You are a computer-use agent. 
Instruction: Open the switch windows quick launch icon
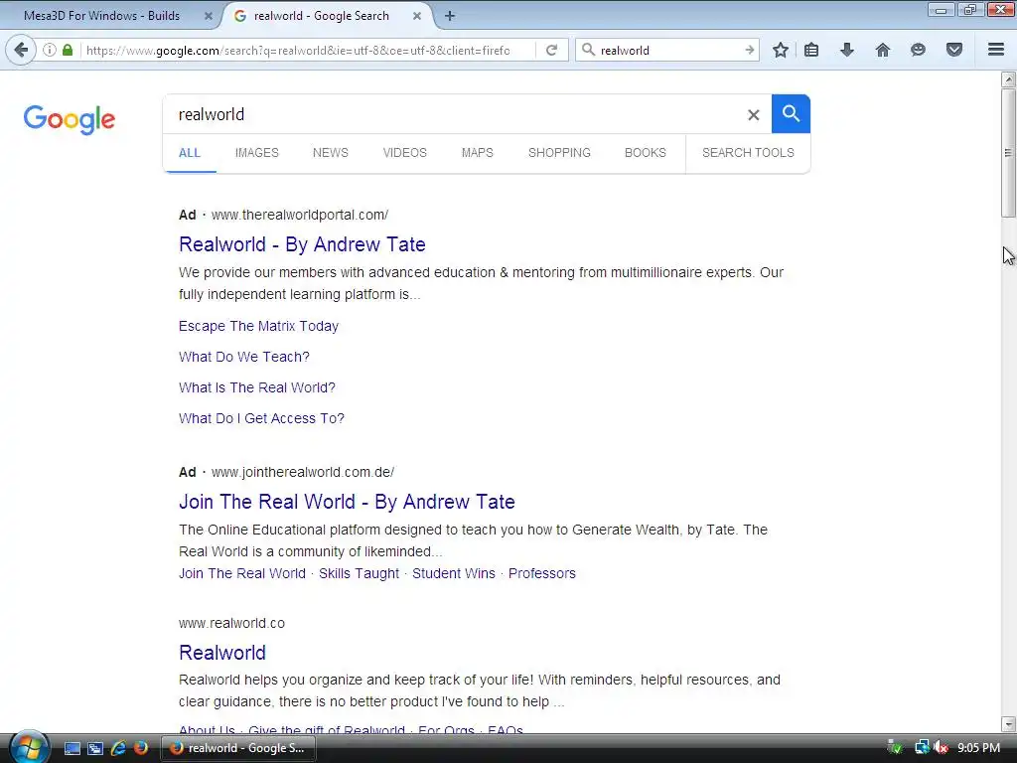click(95, 748)
